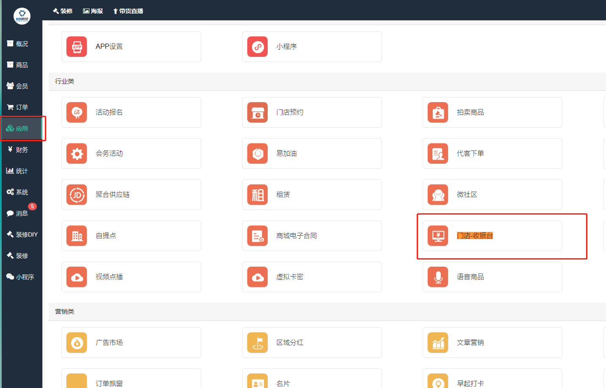The height and width of the screenshot is (388, 606).
Task: Click the 拍卖商品 auction icon
Action: click(438, 112)
